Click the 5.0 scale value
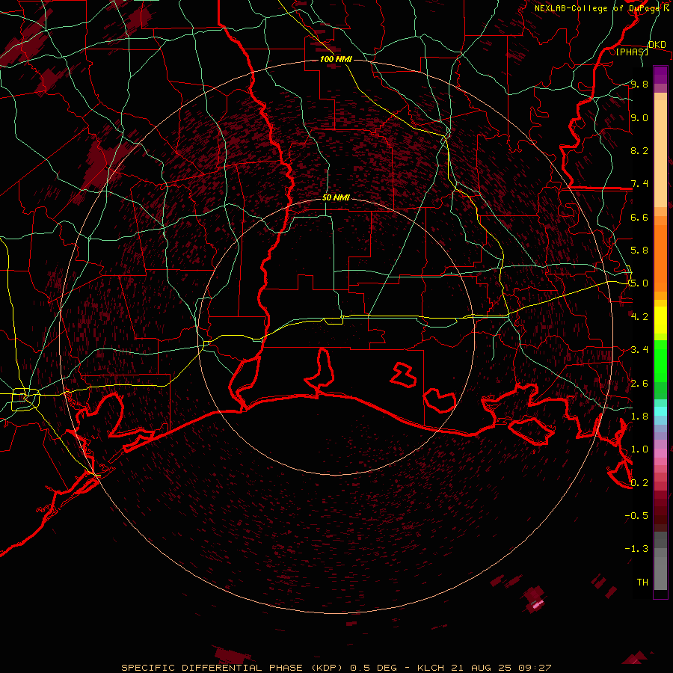This screenshot has width=673, height=673. [x=639, y=283]
